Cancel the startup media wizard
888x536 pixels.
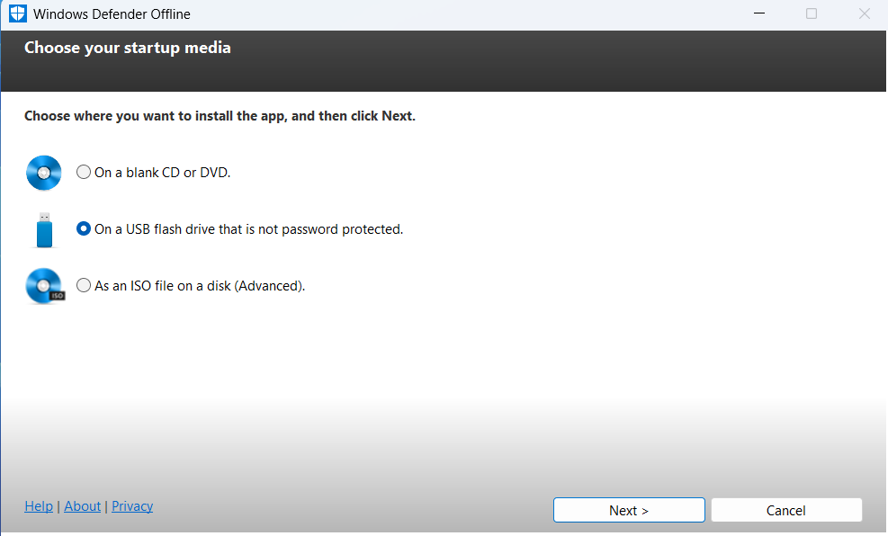[785, 510]
